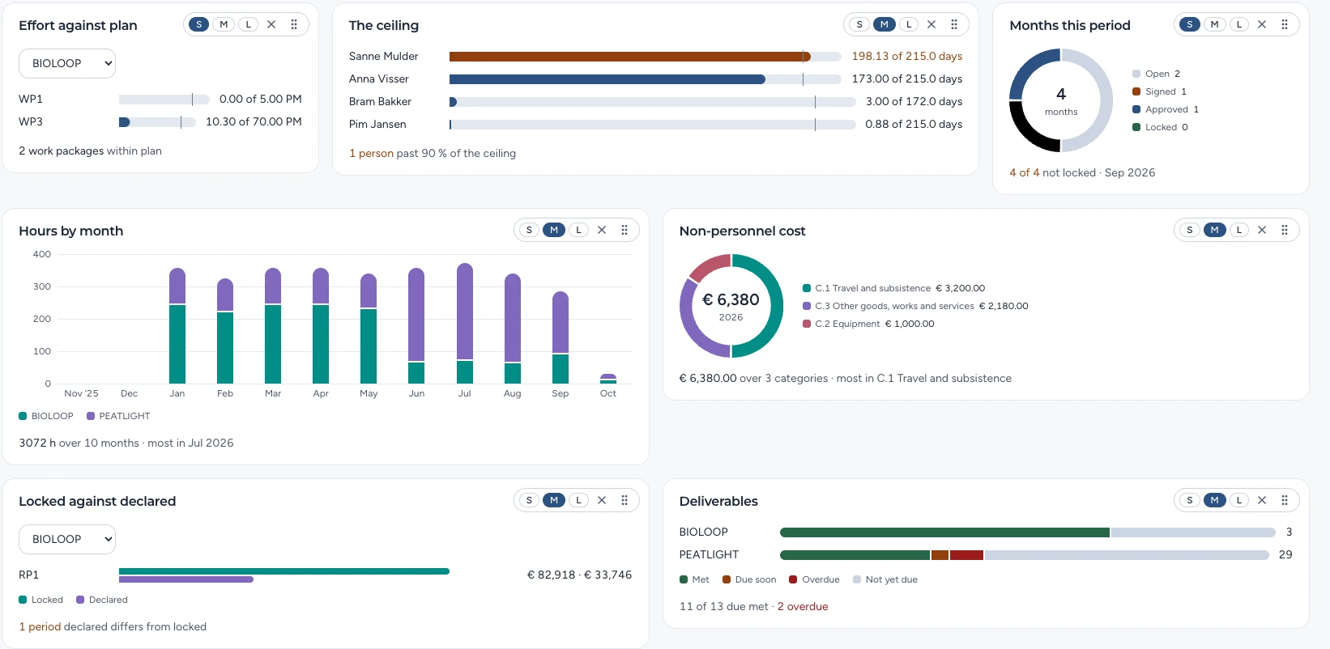
Task: Click the Deliverables drag handle
Action: [x=1285, y=500]
